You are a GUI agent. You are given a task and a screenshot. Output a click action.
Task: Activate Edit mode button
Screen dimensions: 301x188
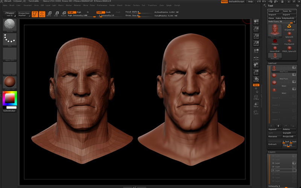point(35,14)
